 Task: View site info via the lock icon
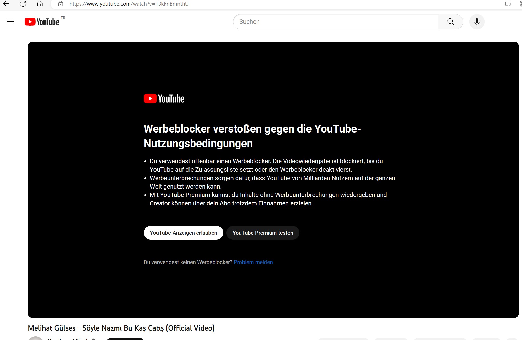(61, 4)
